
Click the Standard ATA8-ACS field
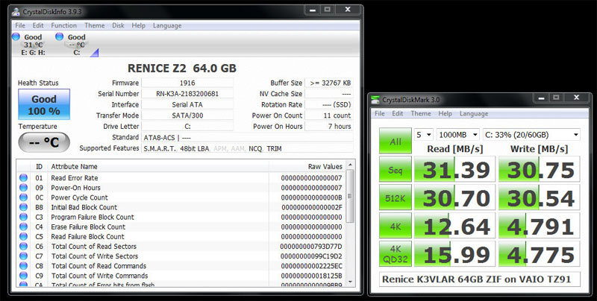(x=248, y=138)
